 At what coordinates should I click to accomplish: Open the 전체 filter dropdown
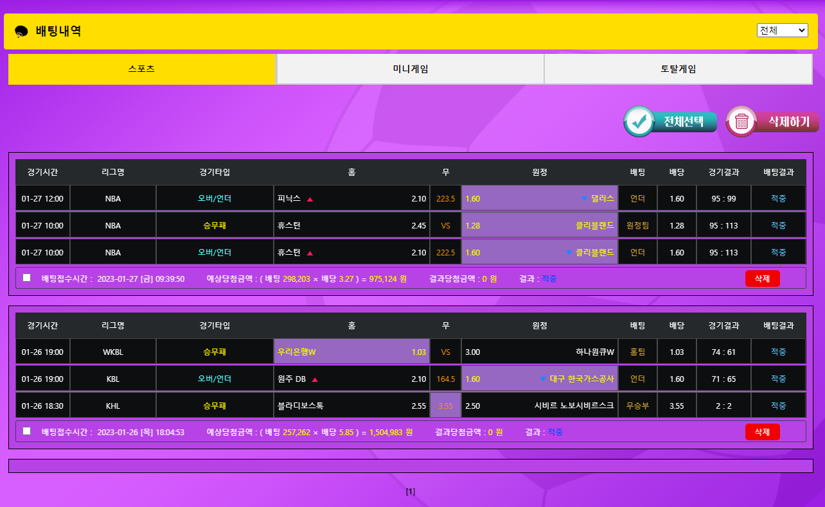coord(782,30)
